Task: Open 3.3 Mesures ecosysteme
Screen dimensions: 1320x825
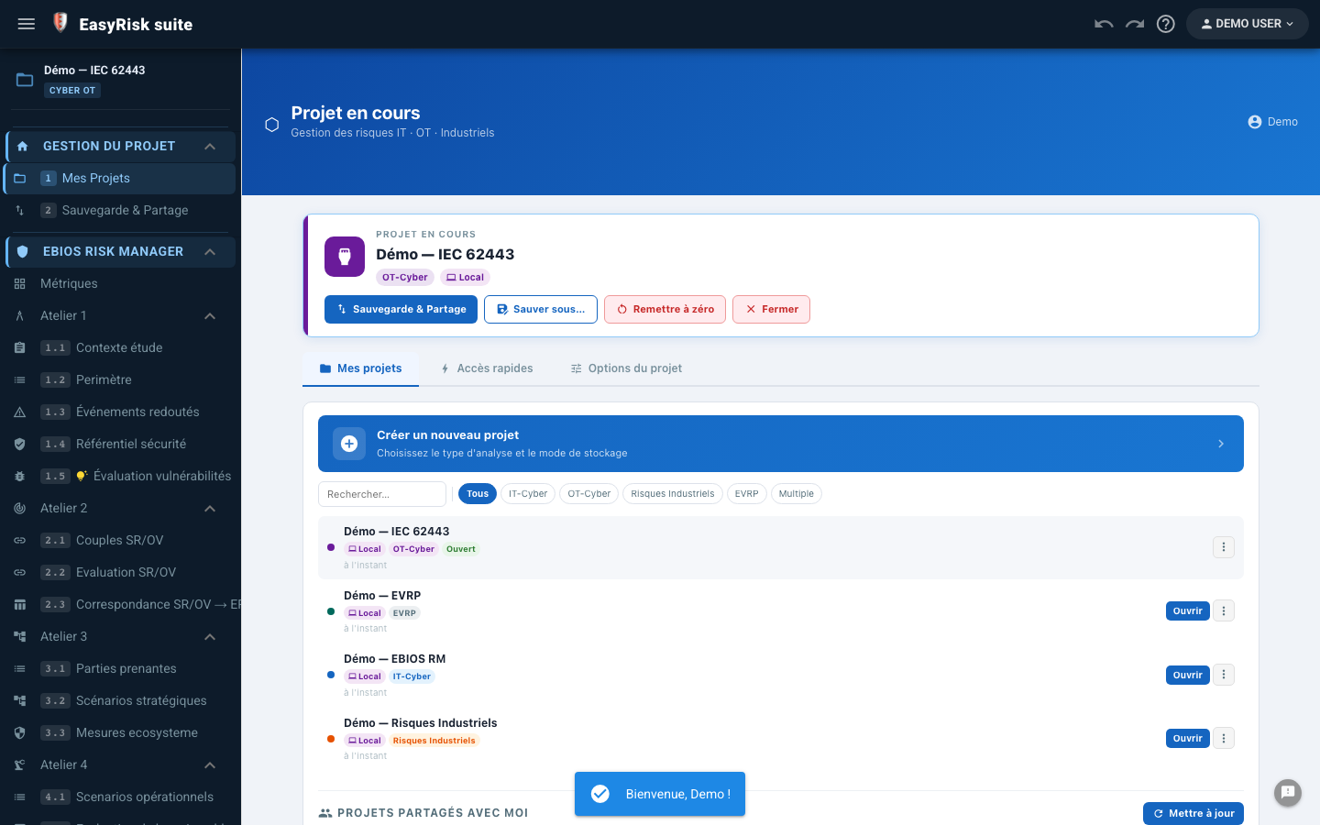Action: click(120, 732)
